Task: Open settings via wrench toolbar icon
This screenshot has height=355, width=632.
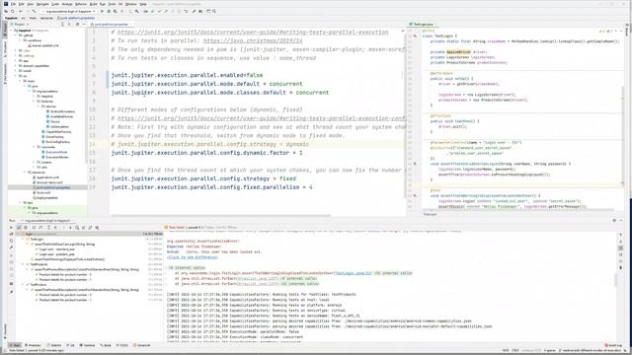Action: [x=194, y=11]
